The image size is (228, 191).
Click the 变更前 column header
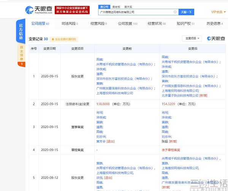click(x=127, y=48)
